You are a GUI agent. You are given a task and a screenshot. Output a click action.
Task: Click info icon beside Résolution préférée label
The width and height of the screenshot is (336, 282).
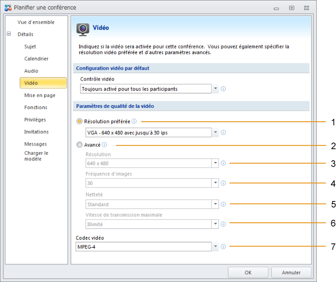tap(134, 121)
